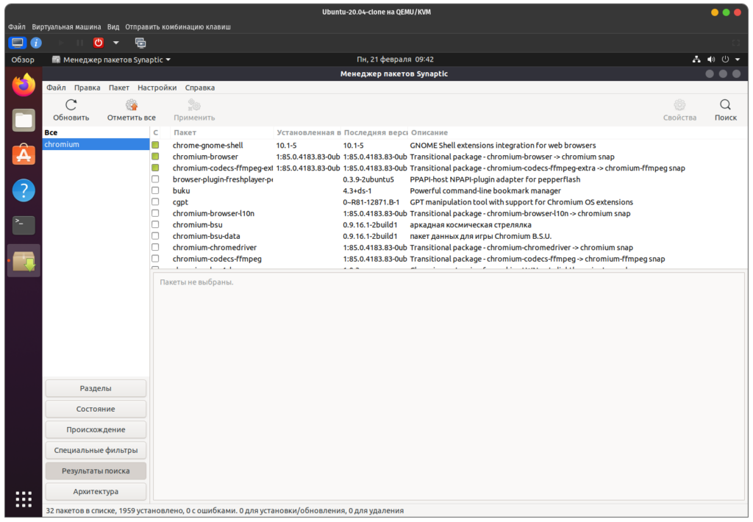The height and width of the screenshot is (522, 753).
Task: Show the applications grid in the dock
Action: 24,498
